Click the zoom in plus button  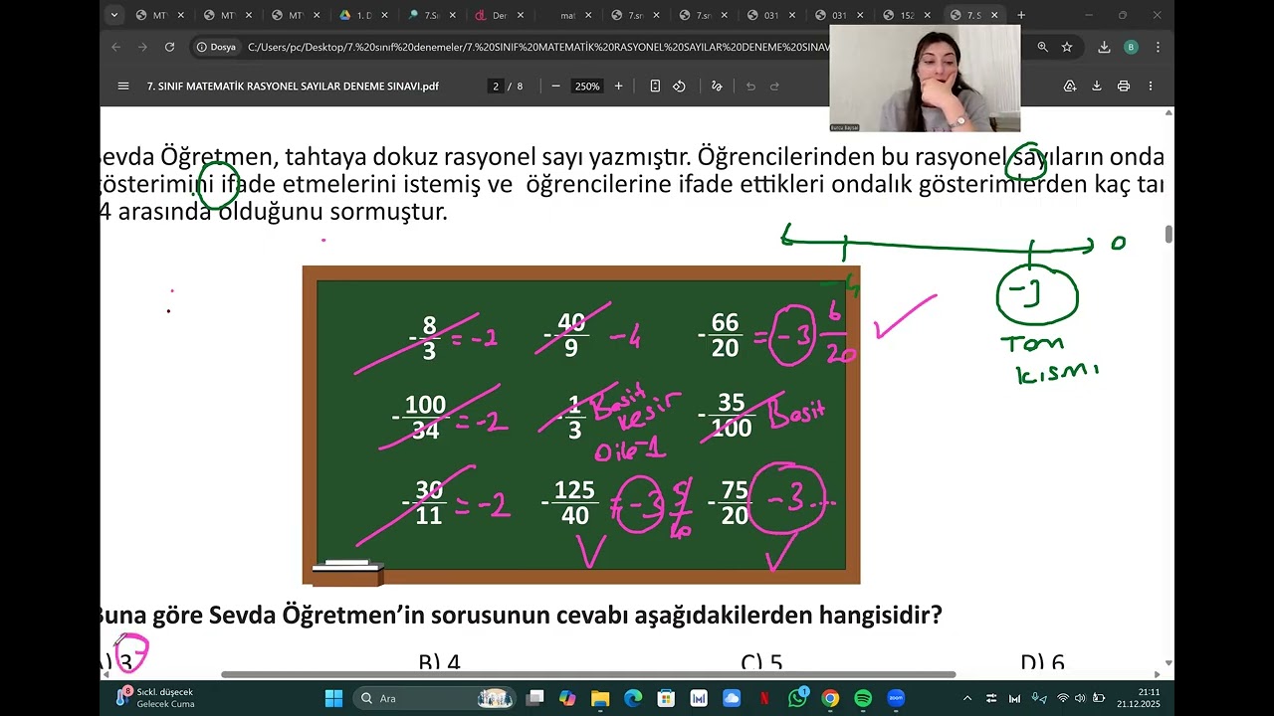[x=618, y=87]
